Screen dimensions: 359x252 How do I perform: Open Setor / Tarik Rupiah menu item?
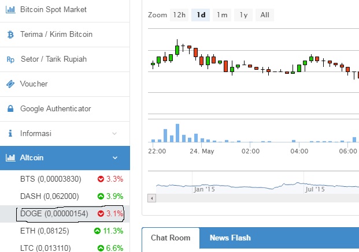click(65, 59)
